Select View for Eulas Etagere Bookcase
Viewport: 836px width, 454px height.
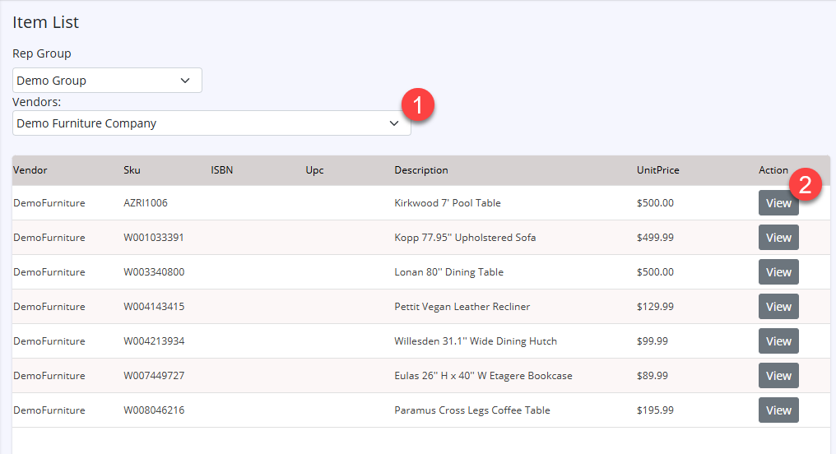(x=778, y=376)
